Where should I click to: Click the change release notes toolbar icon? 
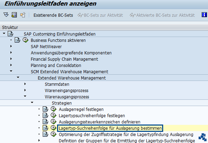tap(23, 15)
